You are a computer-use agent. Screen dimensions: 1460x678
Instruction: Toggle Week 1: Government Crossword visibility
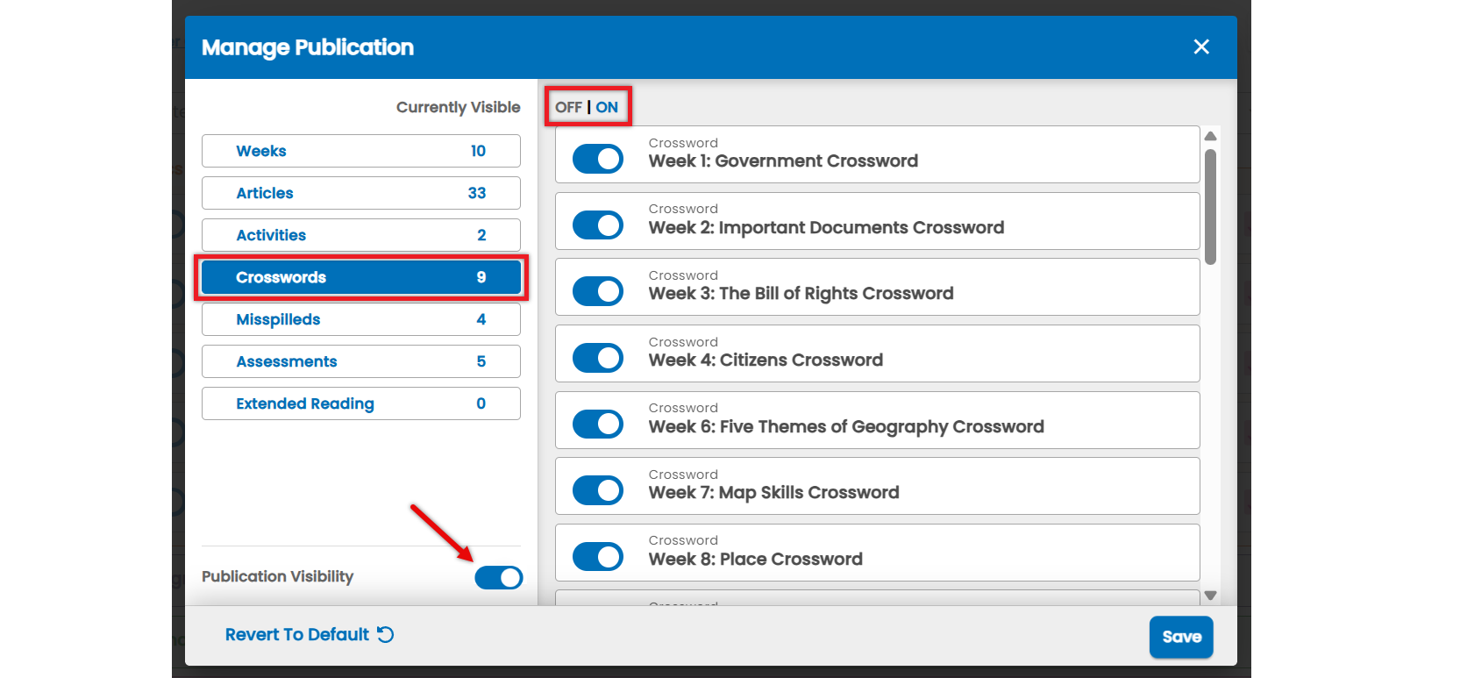point(598,159)
